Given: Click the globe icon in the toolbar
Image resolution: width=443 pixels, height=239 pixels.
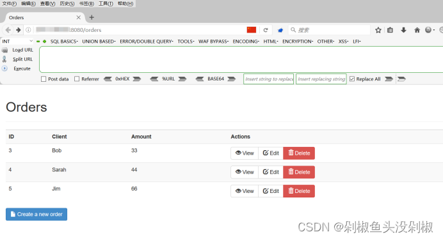Looking at the screenshot, I should [428, 30].
